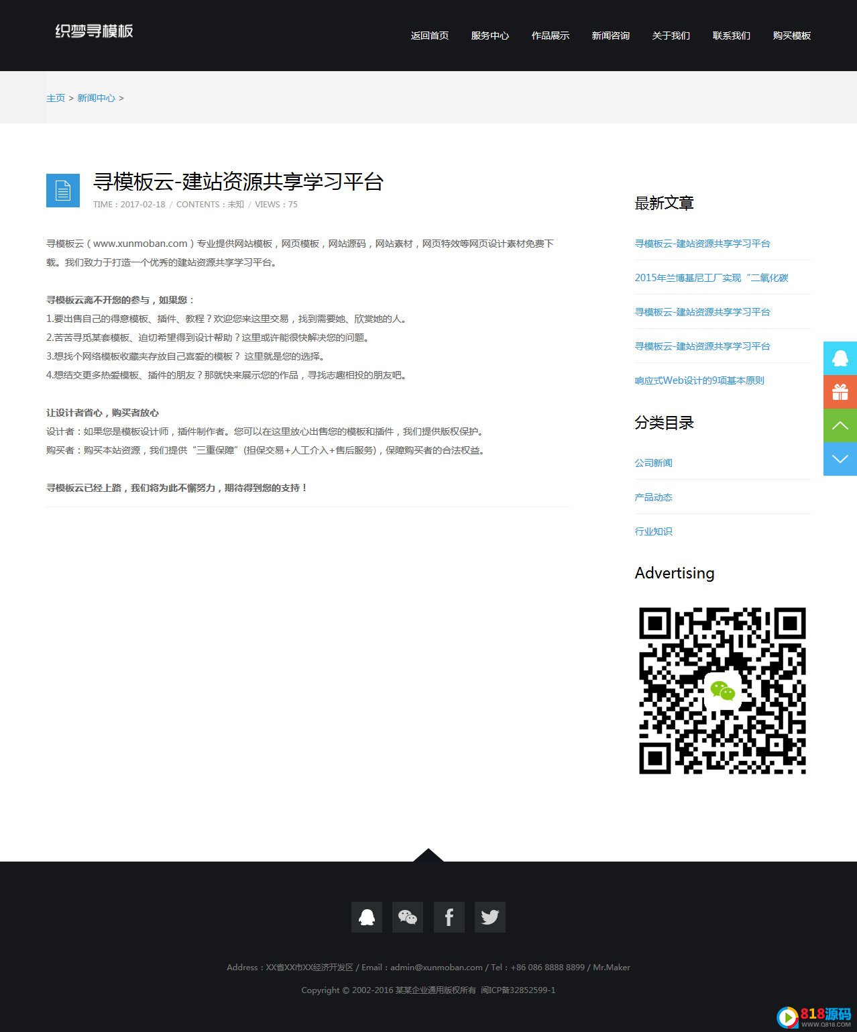
Task: Click the paragraph starting 设计者：如果您是模板设计师
Action: 265,431
